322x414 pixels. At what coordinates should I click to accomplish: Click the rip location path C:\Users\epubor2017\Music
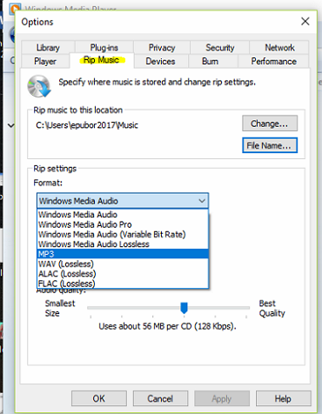[x=87, y=125]
